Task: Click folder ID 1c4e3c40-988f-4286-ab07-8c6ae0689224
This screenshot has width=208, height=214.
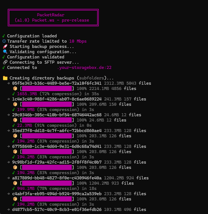Action: [57, 99]
